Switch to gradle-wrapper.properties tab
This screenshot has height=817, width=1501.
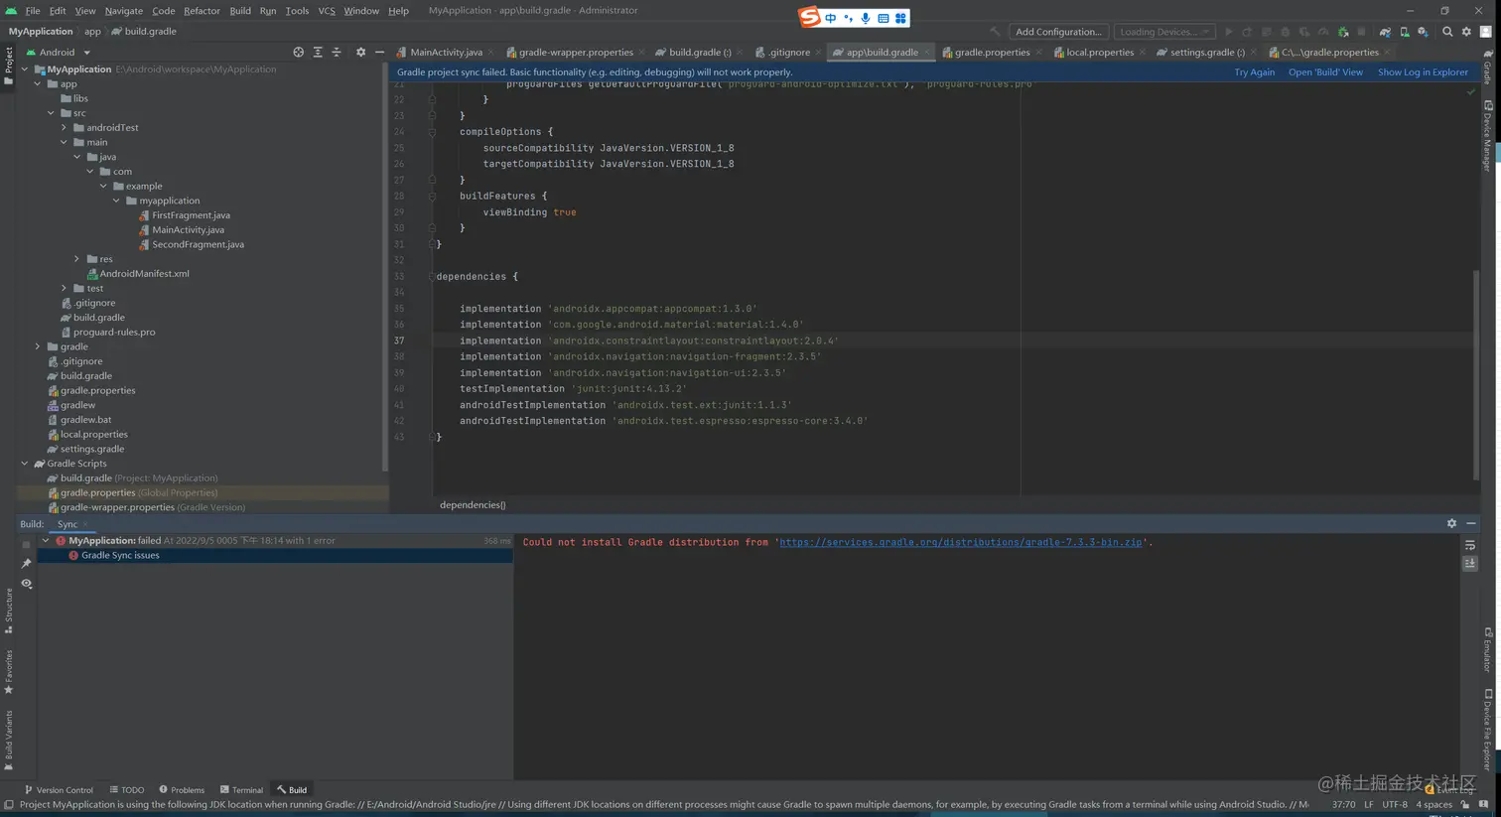(x=576, y=53)
